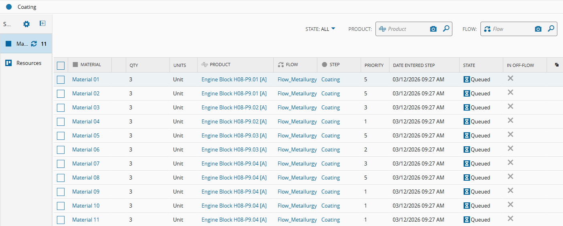This screenshot has width=563, height=226.
Task: Check the select-all checkbox in header
Action: pyautogui.click(x=61, y=65)
